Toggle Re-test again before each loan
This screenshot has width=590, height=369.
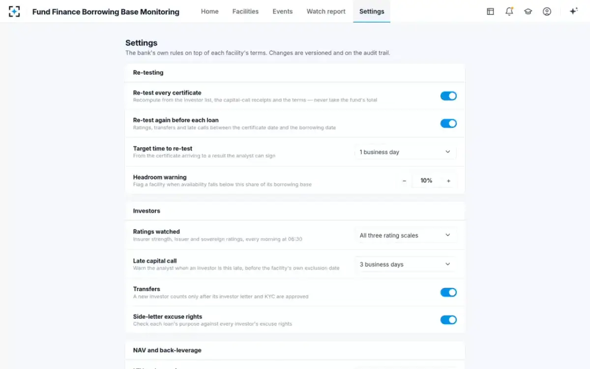click(448, 123)
